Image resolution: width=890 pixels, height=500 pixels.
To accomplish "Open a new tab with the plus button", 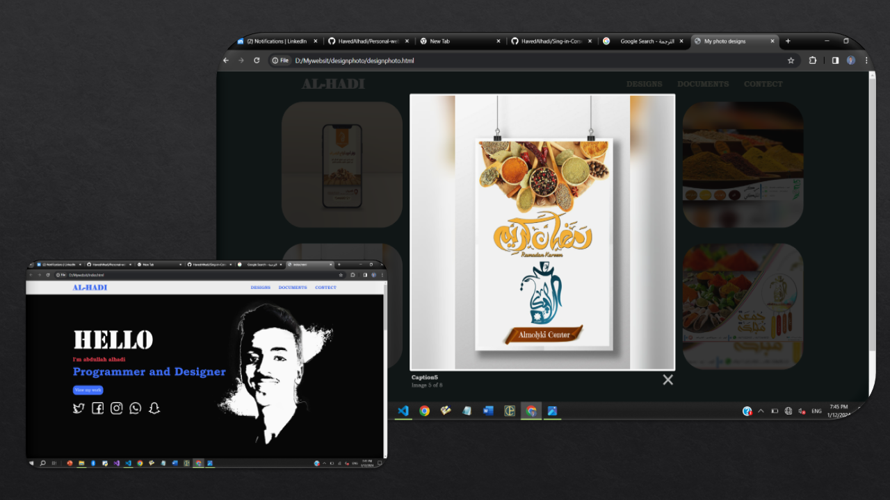I will [x=788, y=42].
